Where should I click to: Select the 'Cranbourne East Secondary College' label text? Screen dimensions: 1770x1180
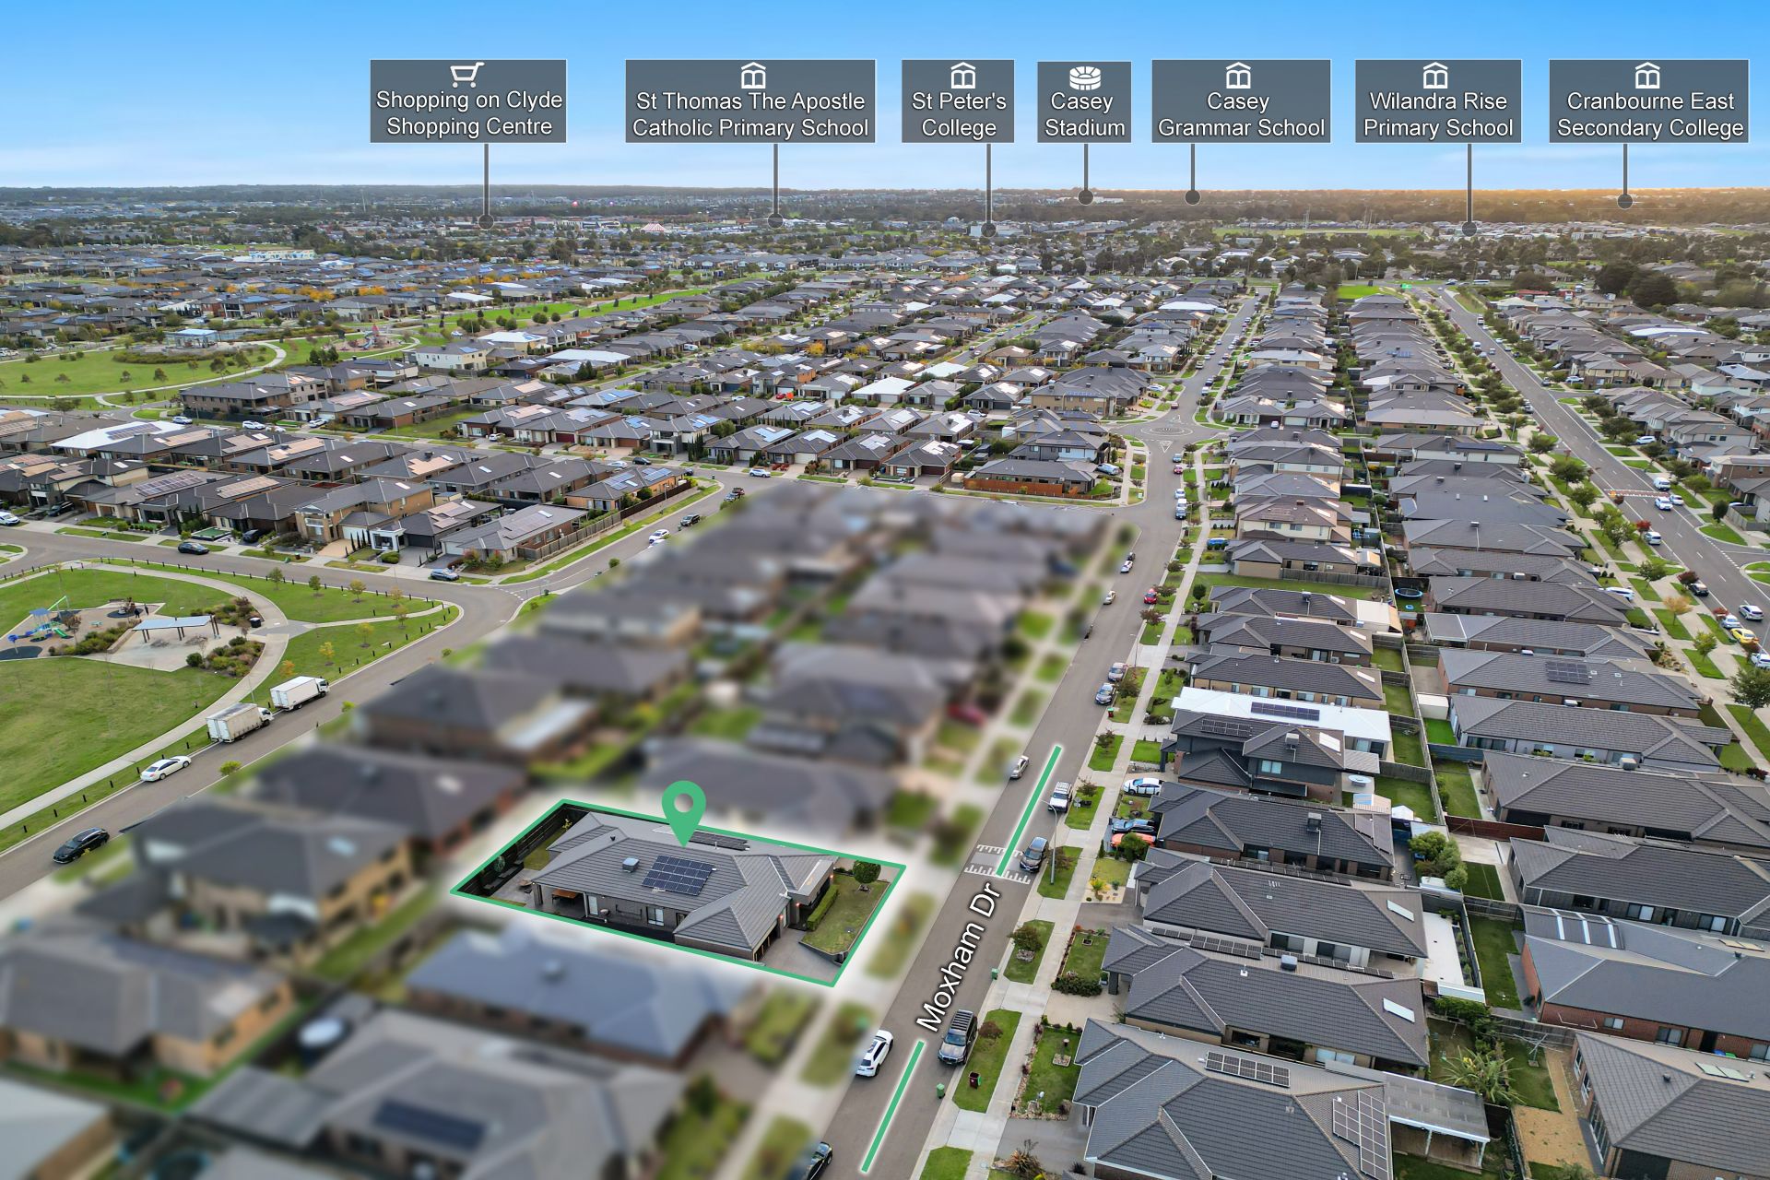(x=1650, y=114)
